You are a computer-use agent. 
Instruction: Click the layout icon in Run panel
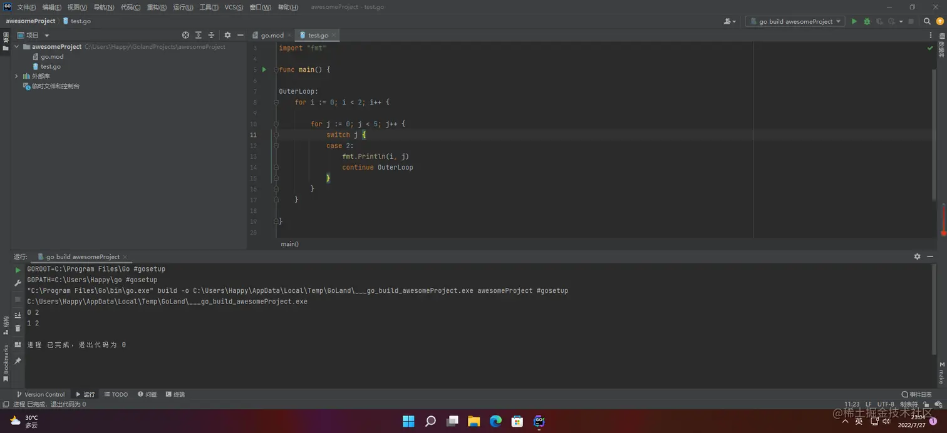(18, 345)
